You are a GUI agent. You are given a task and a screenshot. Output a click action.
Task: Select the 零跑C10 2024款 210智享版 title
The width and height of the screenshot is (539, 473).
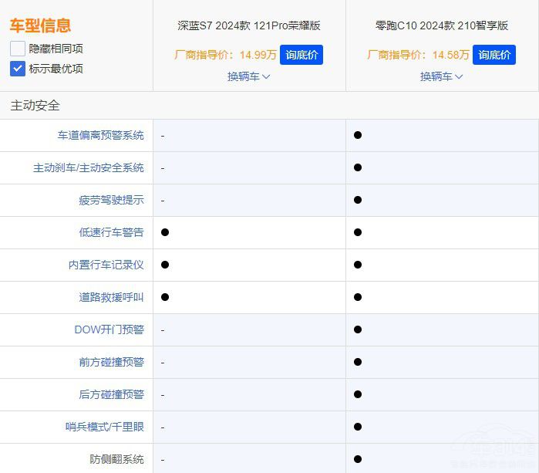(441, 25)
